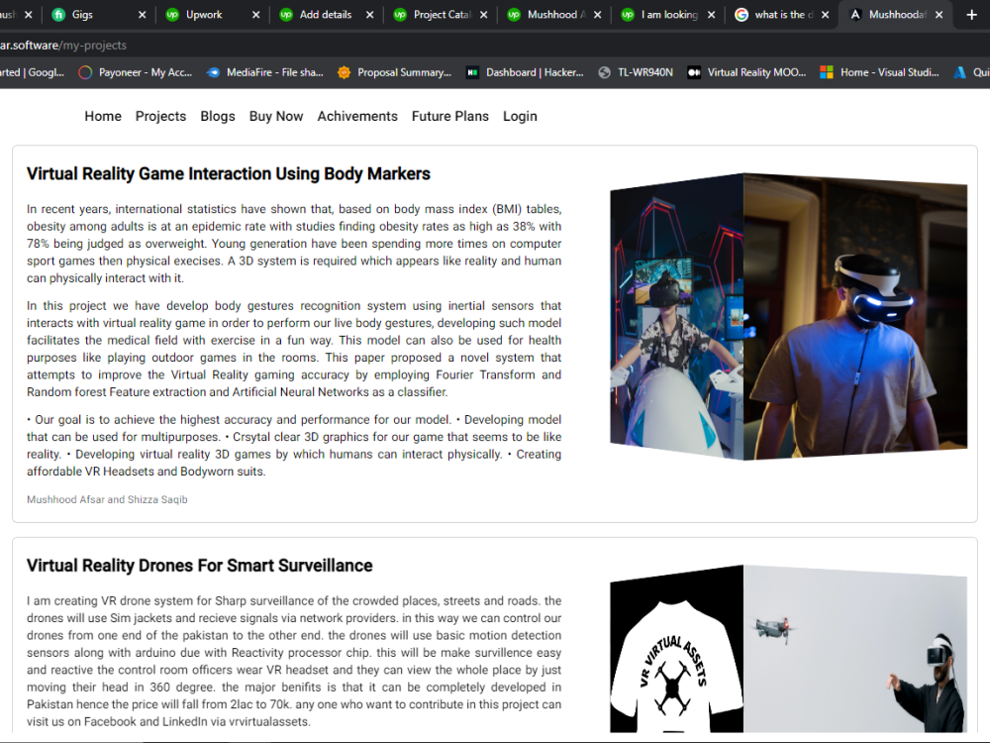Viewport: 990px width, 743px height.
Task: Close the Add details tab
Action: click(370, 15)
